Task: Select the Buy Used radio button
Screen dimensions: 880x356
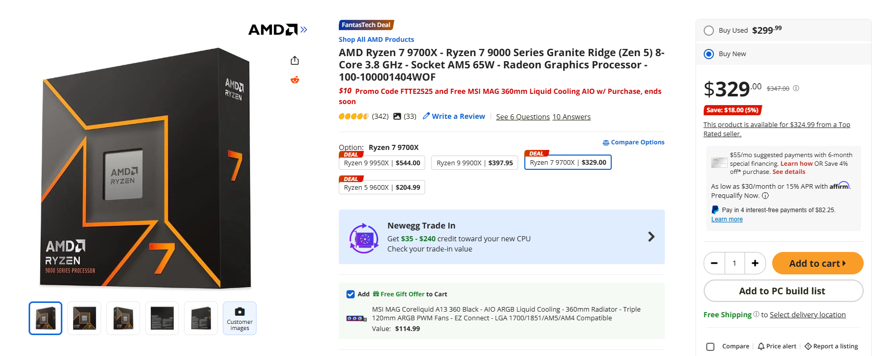Action: pos(709,30)
